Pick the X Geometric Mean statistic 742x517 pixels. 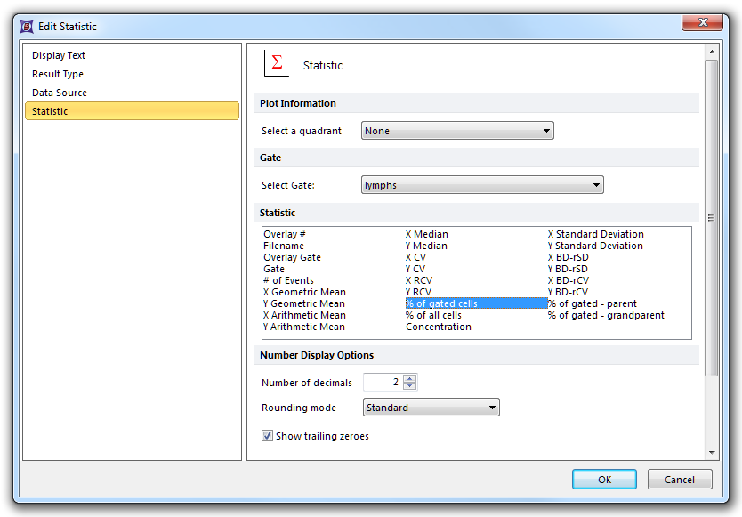coord(304,292)
